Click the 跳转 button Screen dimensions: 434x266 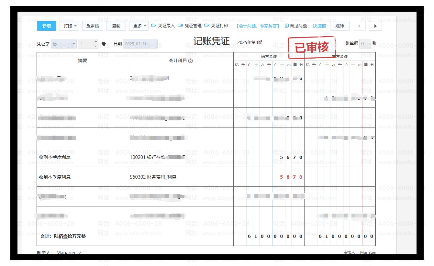click(x=339, y=26)
